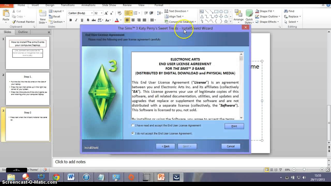Screen dimensions: 331x186
Task: Expand the shapes gallery More arrow
Action: (x=230, y=22)
